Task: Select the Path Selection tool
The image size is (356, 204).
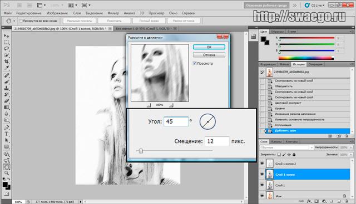Action: [6, 140]
